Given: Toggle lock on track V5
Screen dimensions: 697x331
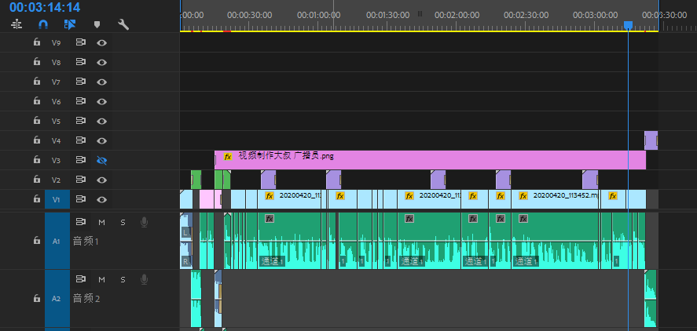Looking at the screenshot, I should tap(37, 120).
